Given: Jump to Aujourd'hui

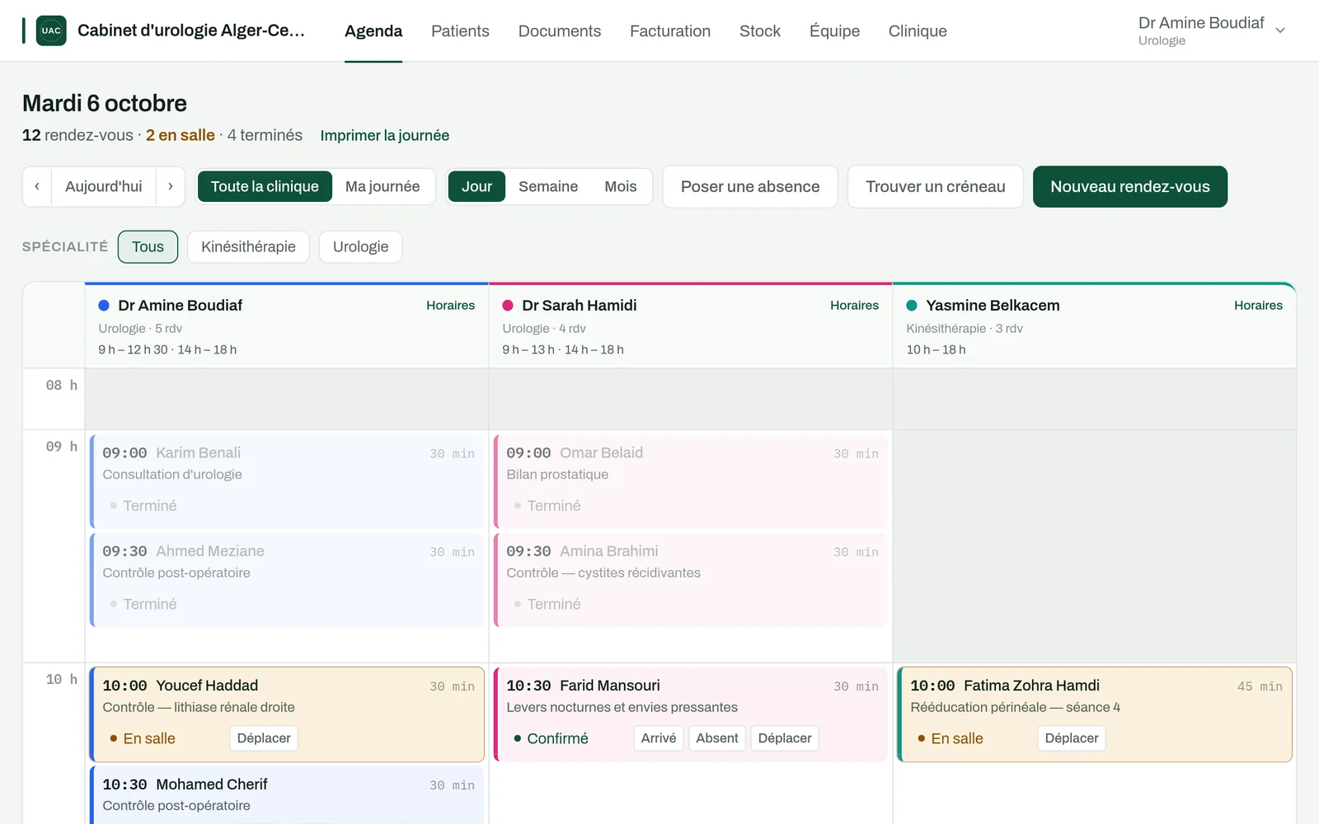Looking at the screenshot, I should click(104, 187).
